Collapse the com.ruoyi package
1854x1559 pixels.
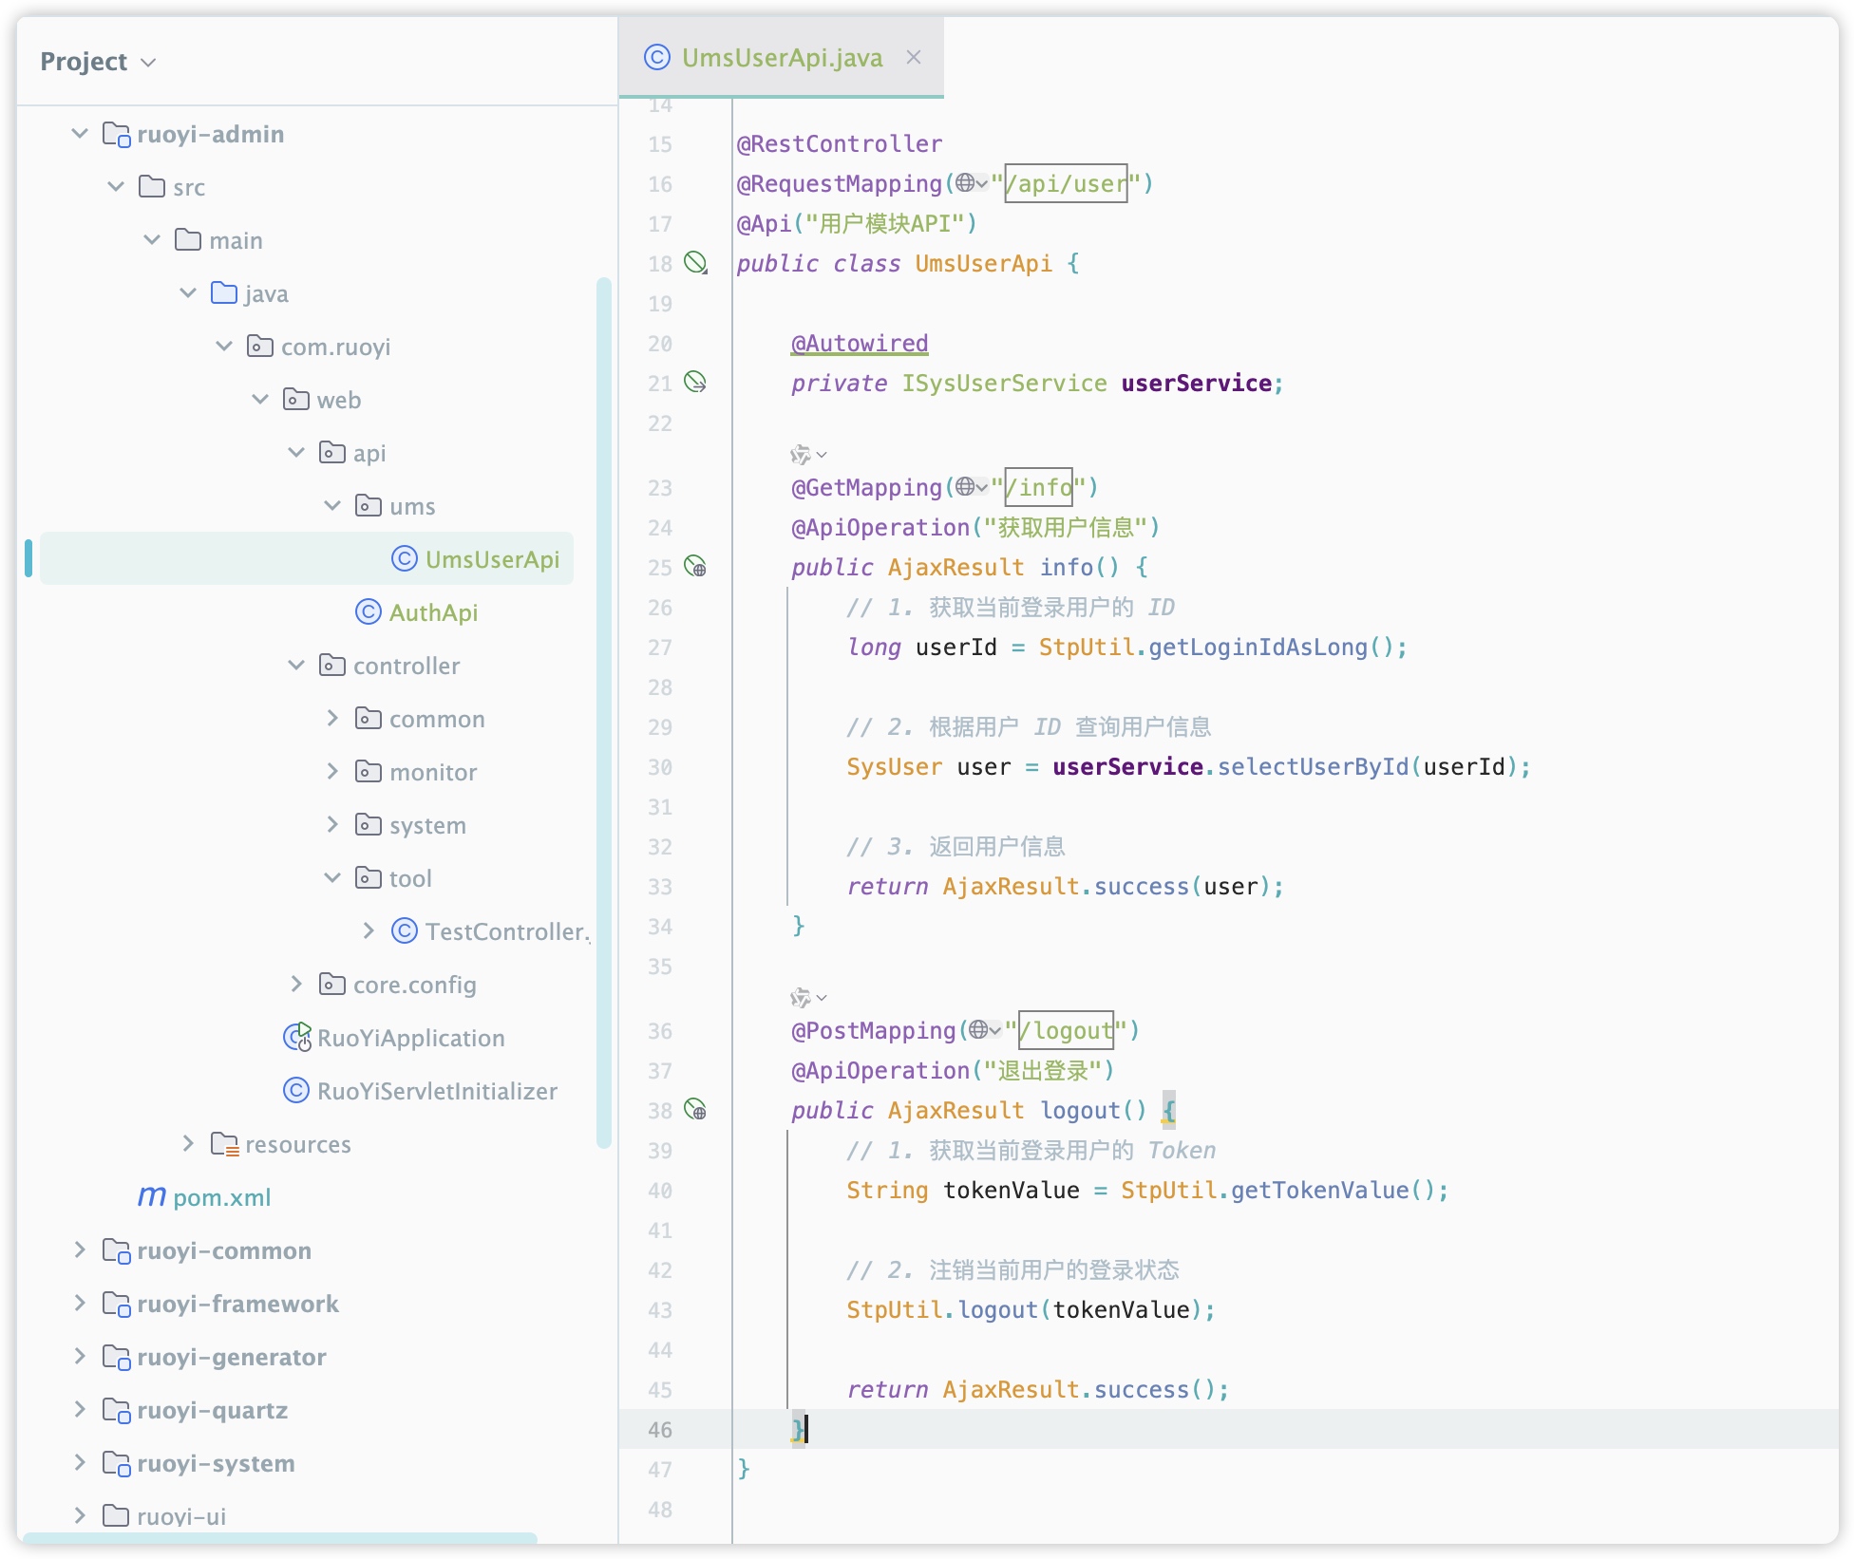click(x=224, y=347)
